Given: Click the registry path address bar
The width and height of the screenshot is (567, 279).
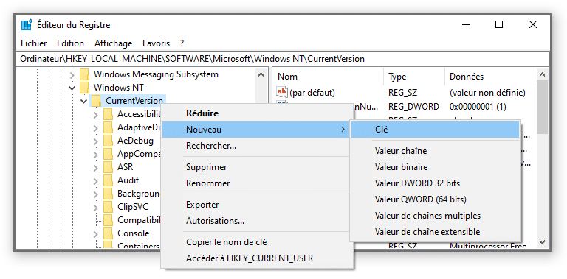Looking at the screenshot, I should click(x=283, y=59).
